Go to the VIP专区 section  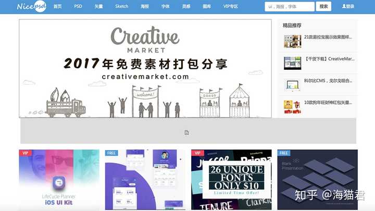click(231, 6)
